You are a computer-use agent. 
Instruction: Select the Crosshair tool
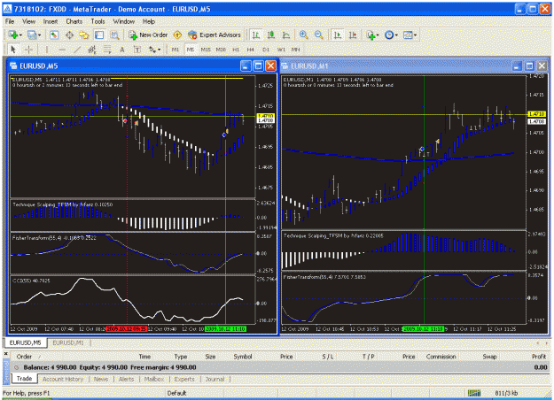(28, 50)
